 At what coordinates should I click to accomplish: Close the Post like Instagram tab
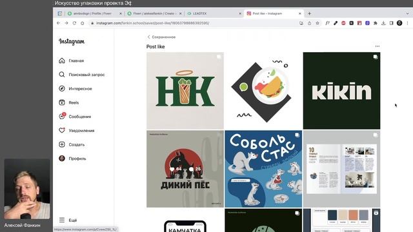pos(299,14)
